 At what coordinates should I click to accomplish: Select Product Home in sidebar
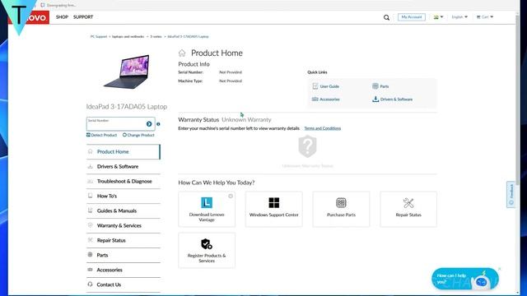[124, 151]
